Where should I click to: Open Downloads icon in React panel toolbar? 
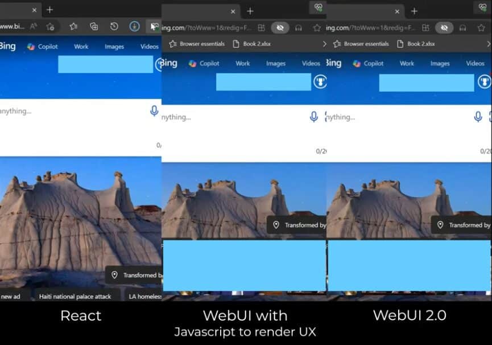point(135,26)
